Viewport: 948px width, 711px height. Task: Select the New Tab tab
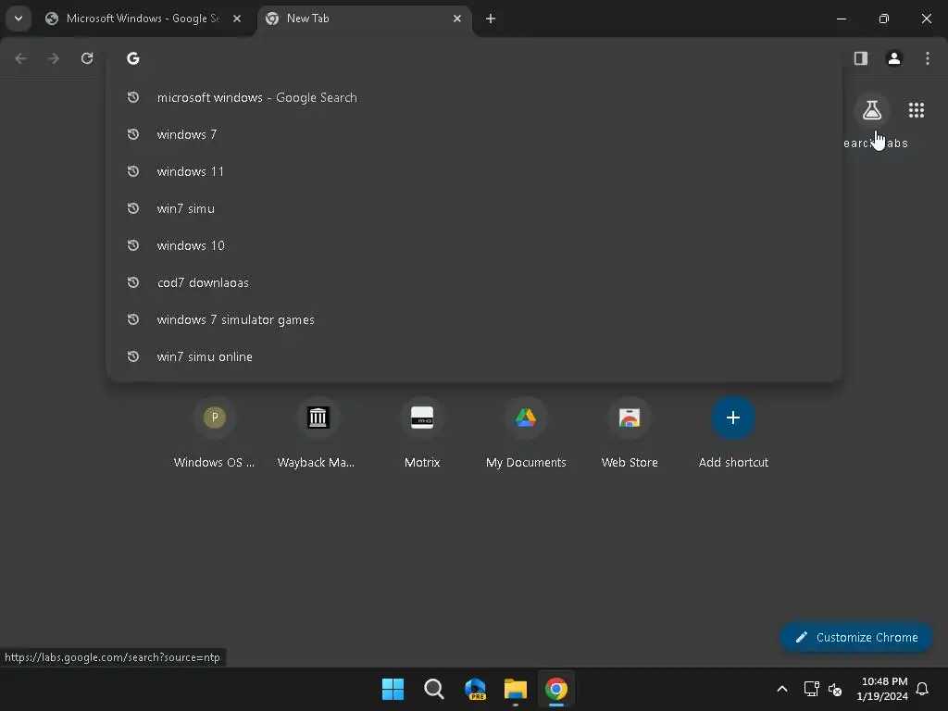[x=363, y=19]
